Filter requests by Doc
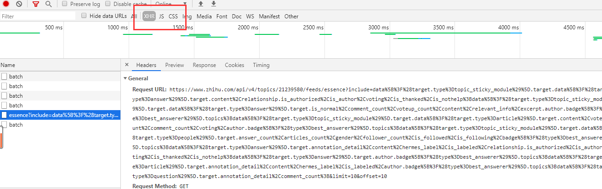602x189 pixels. (x=237, y=16)
